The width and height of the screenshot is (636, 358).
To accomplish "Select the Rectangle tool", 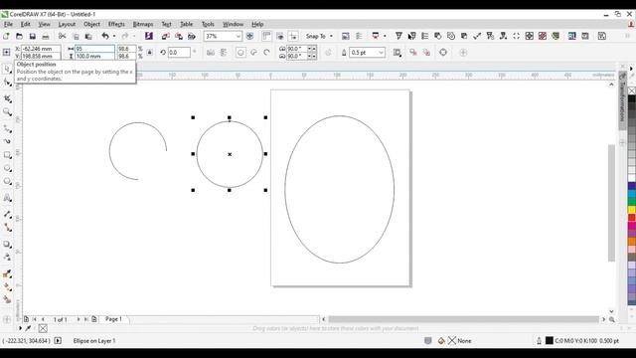I will 7,155.
